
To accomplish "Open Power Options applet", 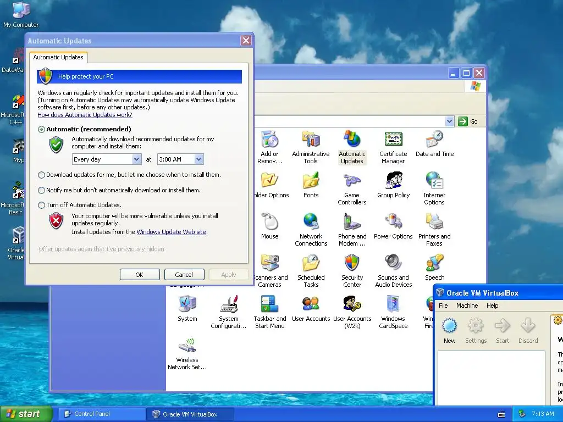I will point(393,226).
